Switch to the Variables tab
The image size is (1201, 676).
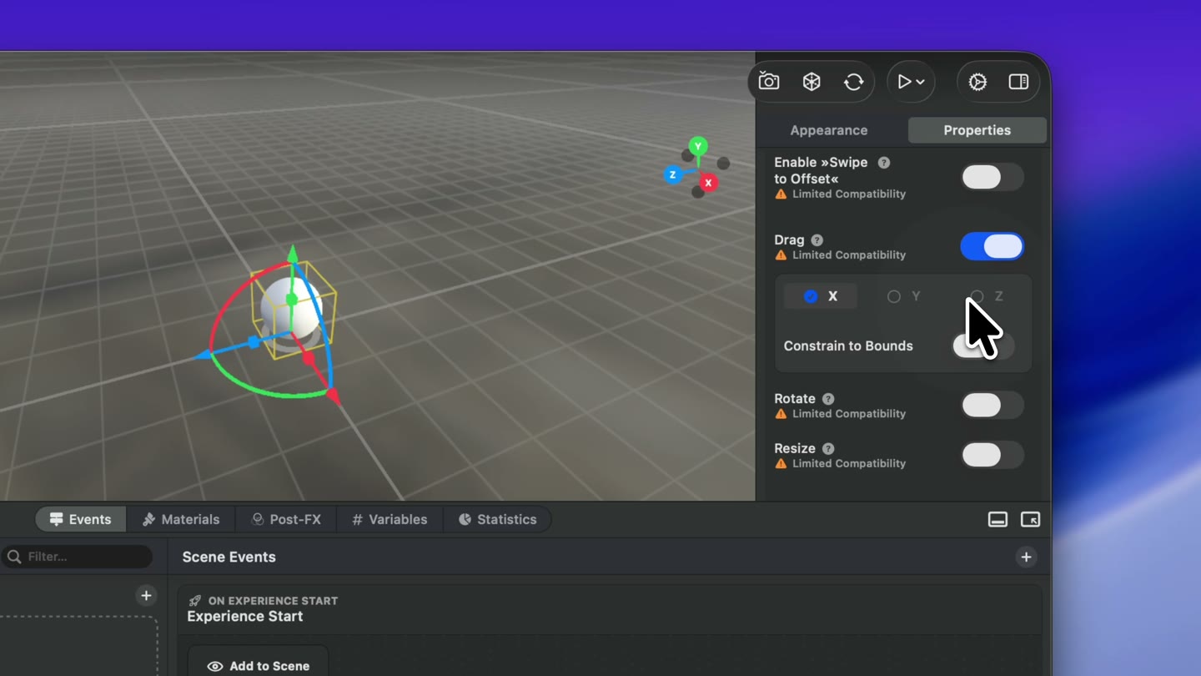(389, 519)
